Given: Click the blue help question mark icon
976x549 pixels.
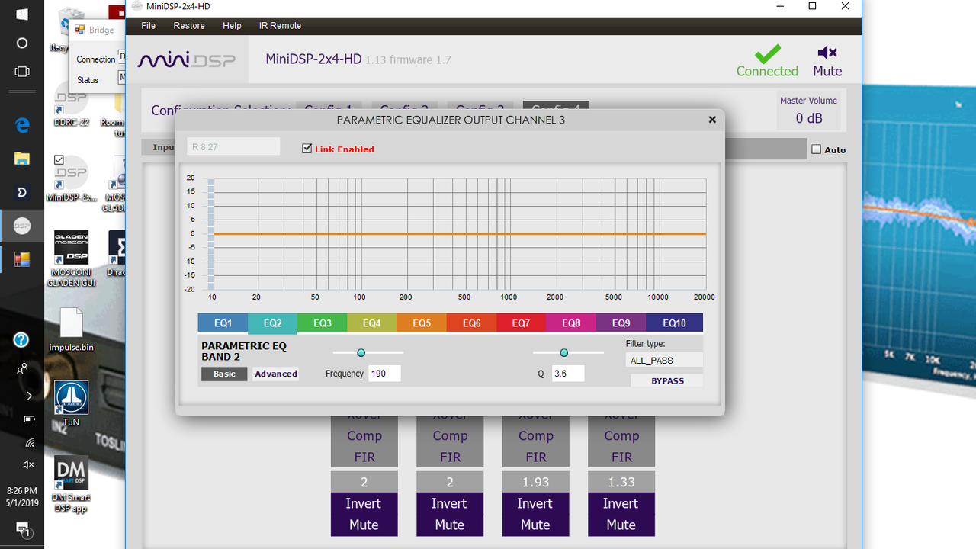Looking at the screenshot, I should click(21, 339).
